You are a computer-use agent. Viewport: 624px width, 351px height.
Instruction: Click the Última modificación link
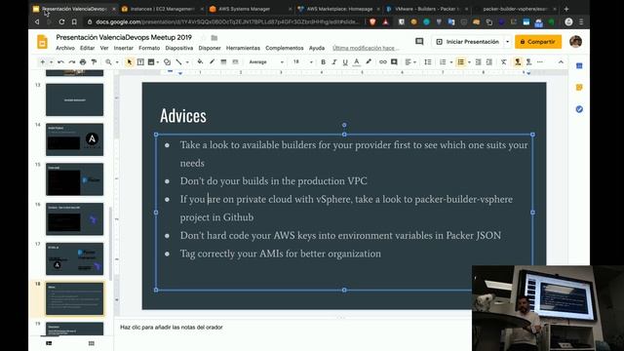(366, 48)
